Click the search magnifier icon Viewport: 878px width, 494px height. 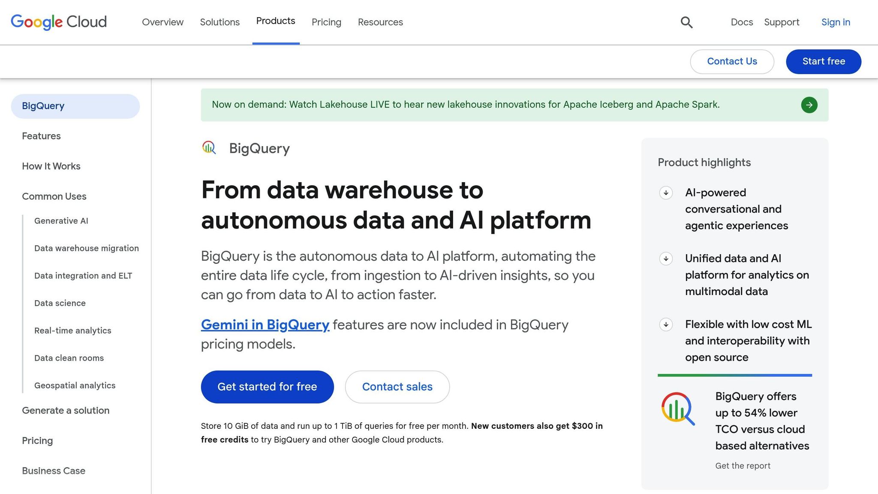tap(686, 22)
